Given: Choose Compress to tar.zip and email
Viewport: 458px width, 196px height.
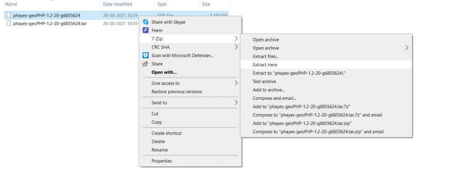Looking at the screenshot, I should pyautogui.click(x=326, y=132).
